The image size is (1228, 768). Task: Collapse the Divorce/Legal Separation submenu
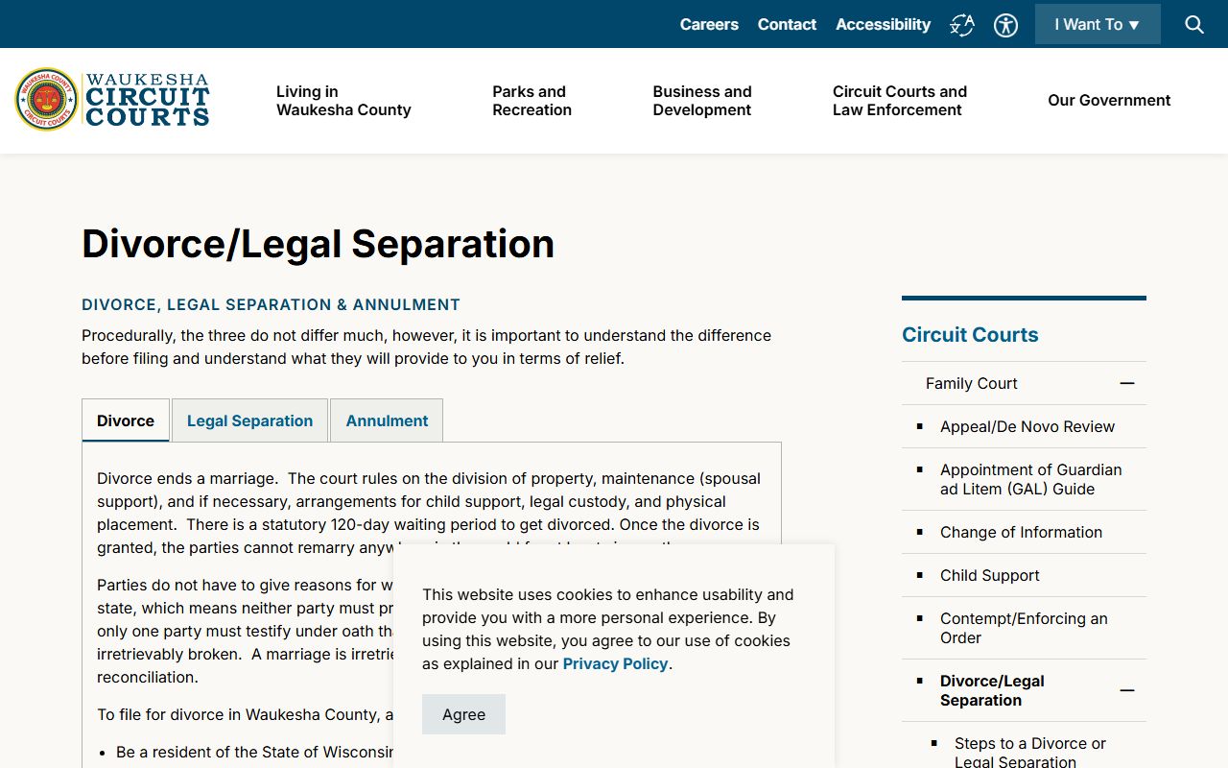[x=1127, y=690]
